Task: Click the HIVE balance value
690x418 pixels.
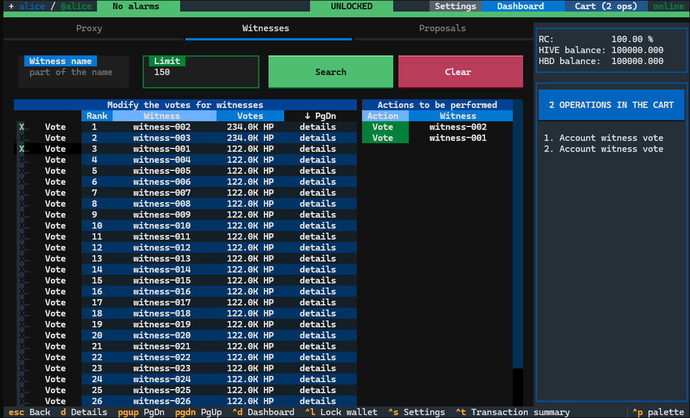Action: click(x=637, y=50)
